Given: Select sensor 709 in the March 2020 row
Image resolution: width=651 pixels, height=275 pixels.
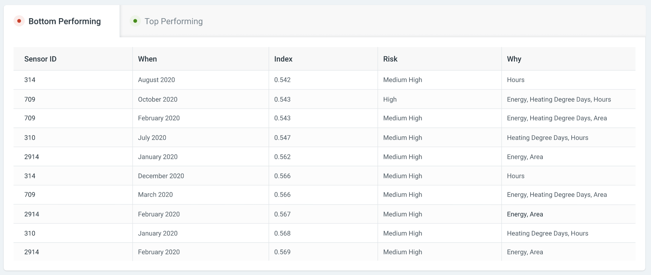Looking at the screenshot, I should tap(30, 195).
